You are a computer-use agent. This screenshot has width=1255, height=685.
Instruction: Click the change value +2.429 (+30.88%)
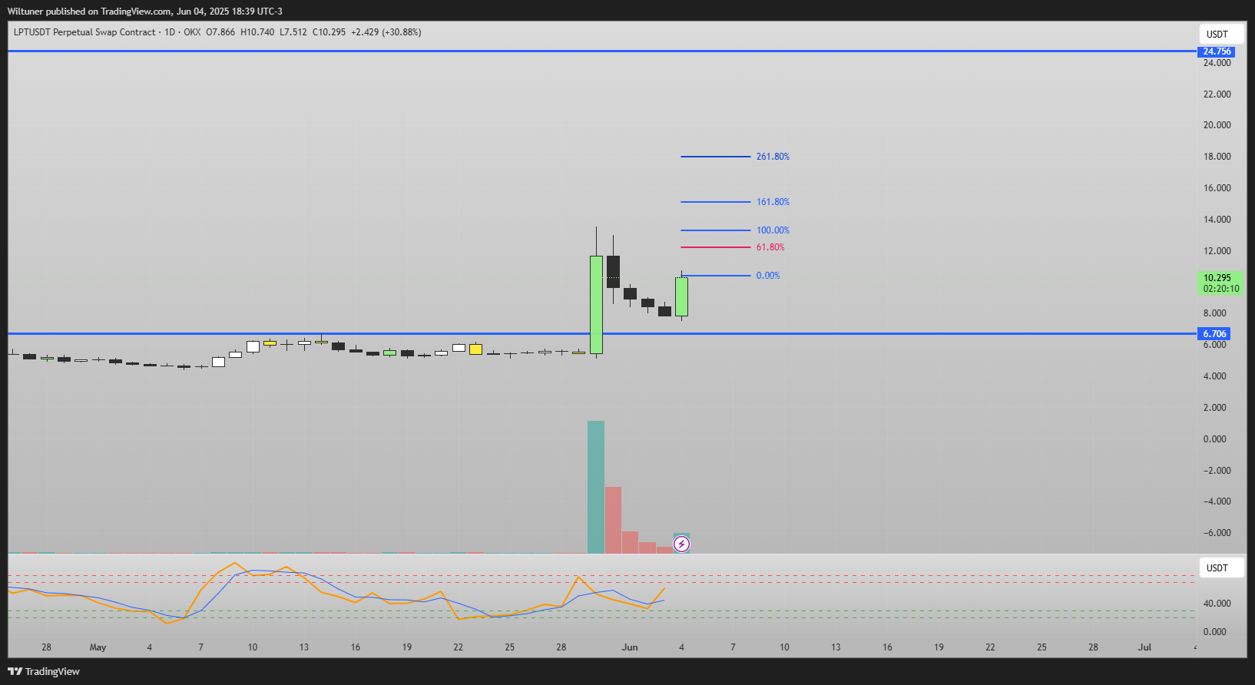pyautogui.click(x=386, y=32)
